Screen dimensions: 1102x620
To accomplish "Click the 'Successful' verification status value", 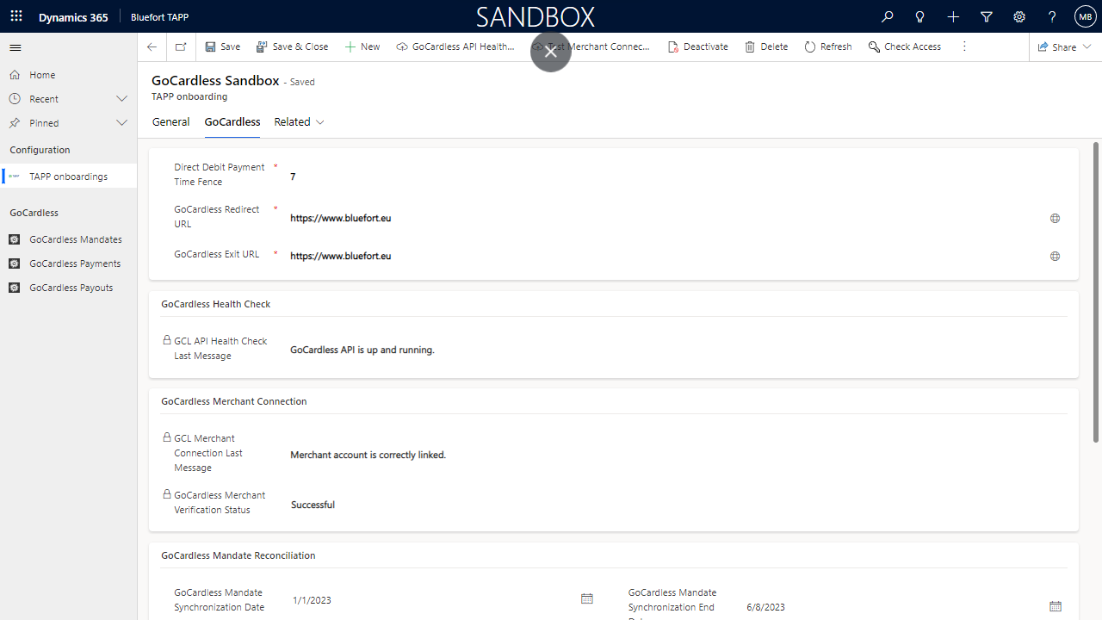I will (313, 505).
